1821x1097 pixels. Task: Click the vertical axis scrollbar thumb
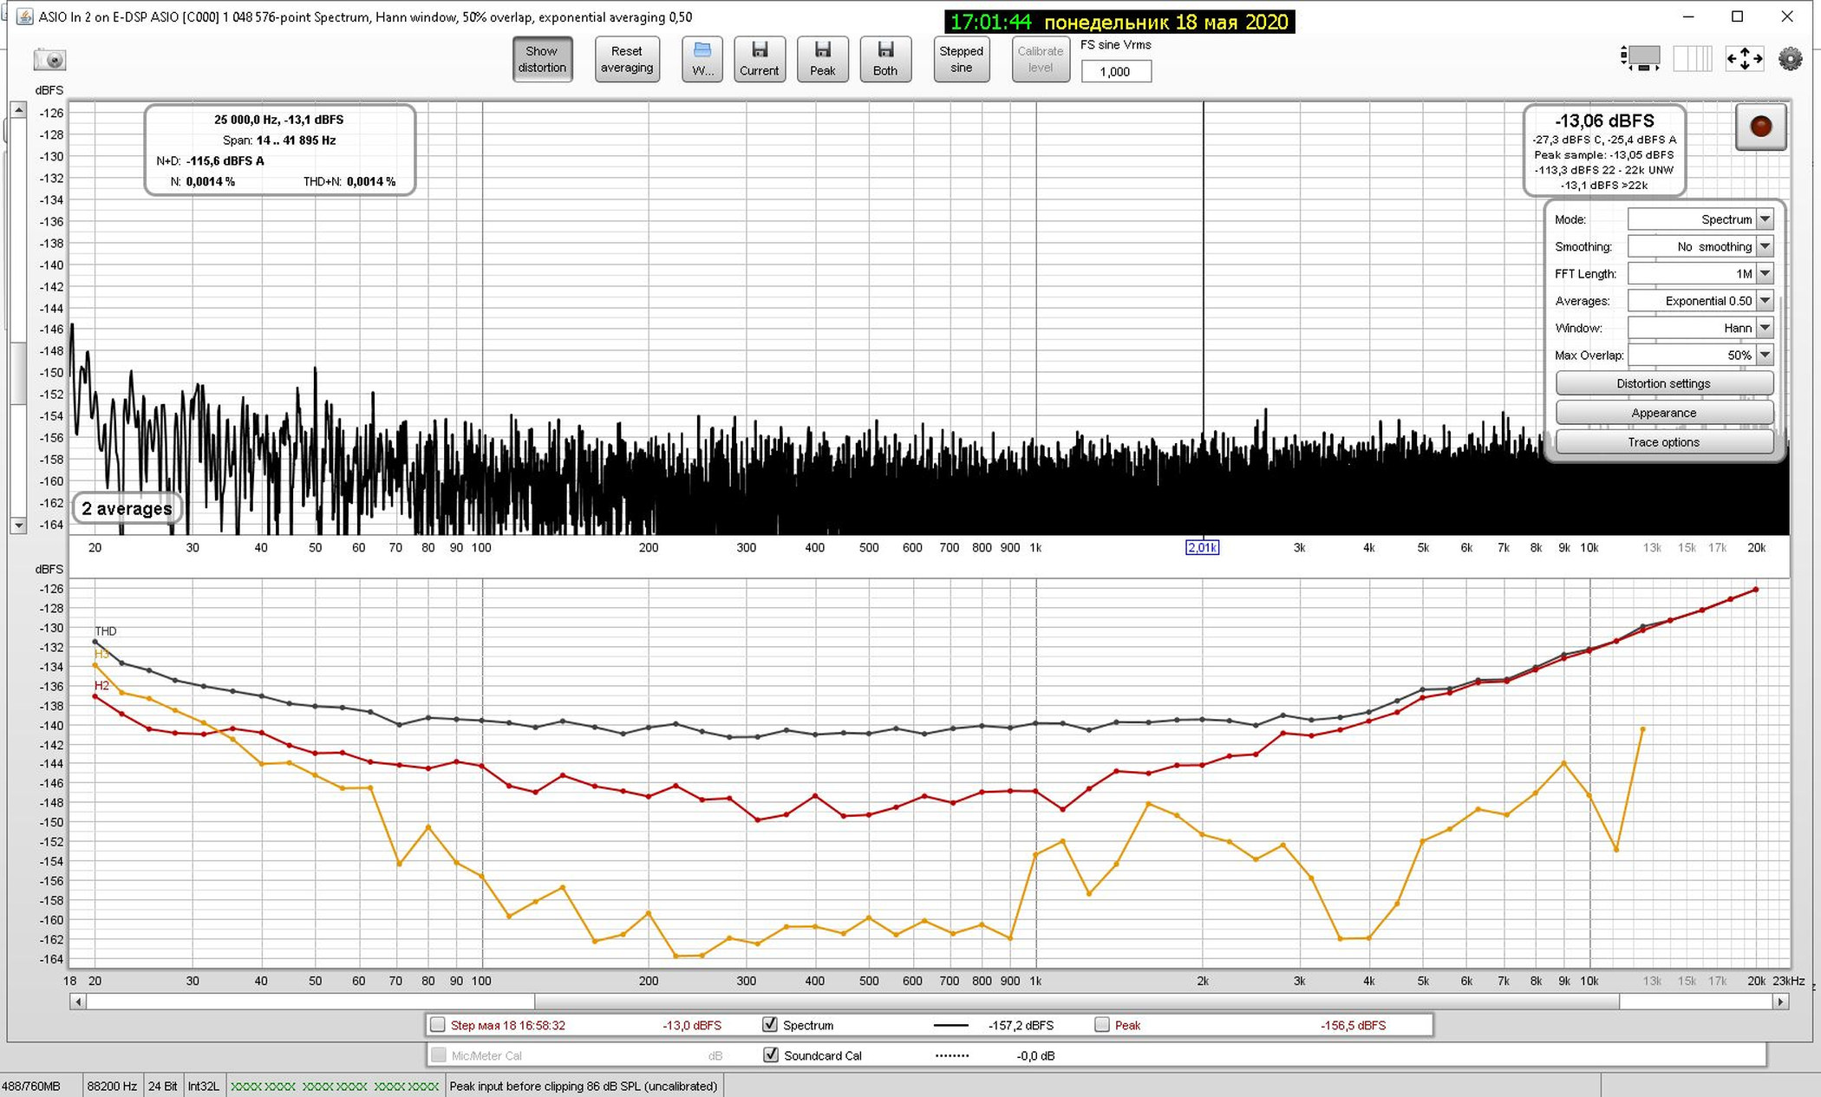pyautogui.click(x=18, y=373)
